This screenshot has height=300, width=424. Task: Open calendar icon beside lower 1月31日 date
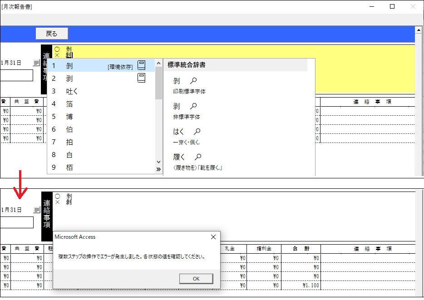coord(37,210)
